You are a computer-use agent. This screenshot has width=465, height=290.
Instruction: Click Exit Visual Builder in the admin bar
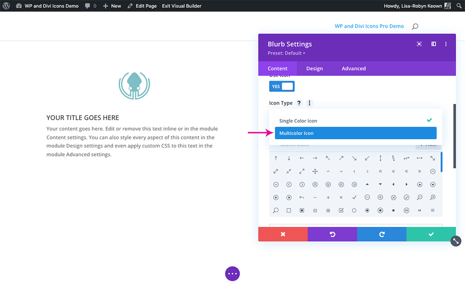(x=181, y=6)
